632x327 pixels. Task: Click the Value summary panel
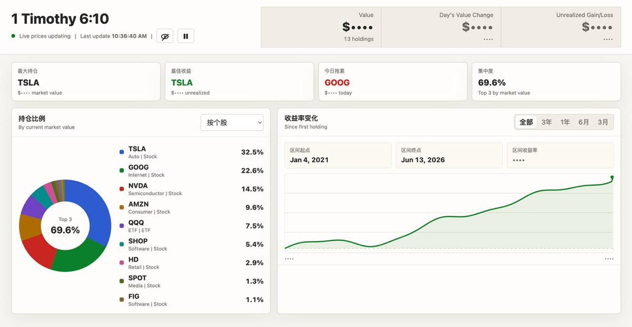click(321, 27)
